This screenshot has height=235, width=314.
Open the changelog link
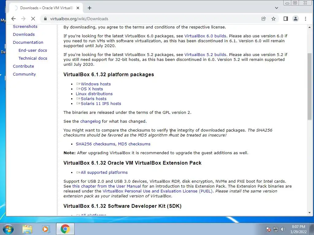pyautogui.click(x=90, y=121)
